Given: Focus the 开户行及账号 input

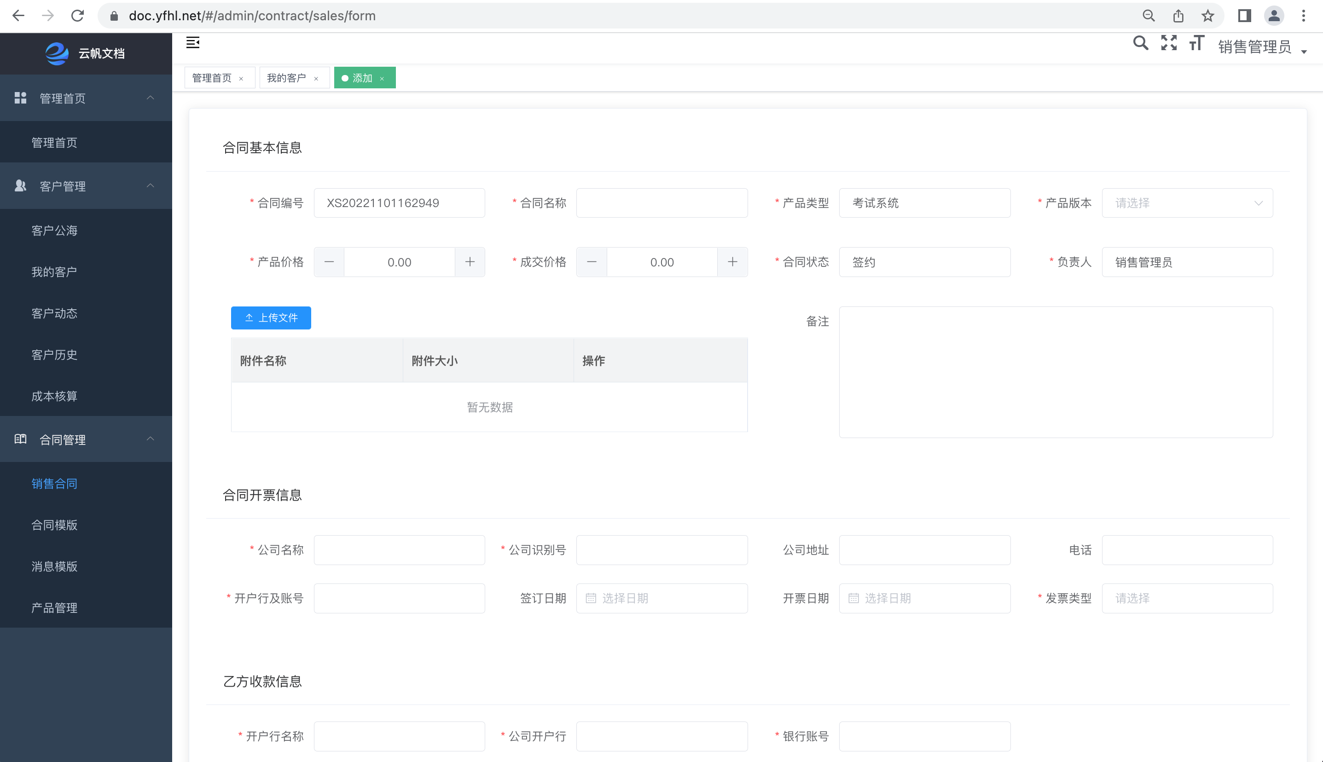Looking at the screenshot, I should coord(399,598).
